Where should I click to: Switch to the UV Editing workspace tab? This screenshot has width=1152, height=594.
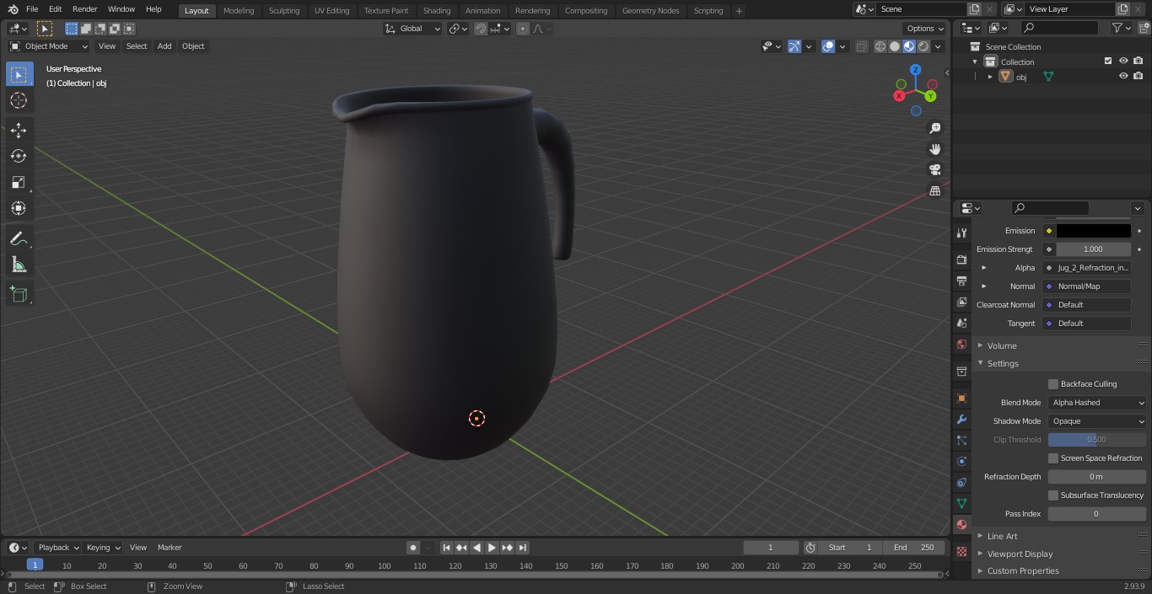(x=331, y=11)
